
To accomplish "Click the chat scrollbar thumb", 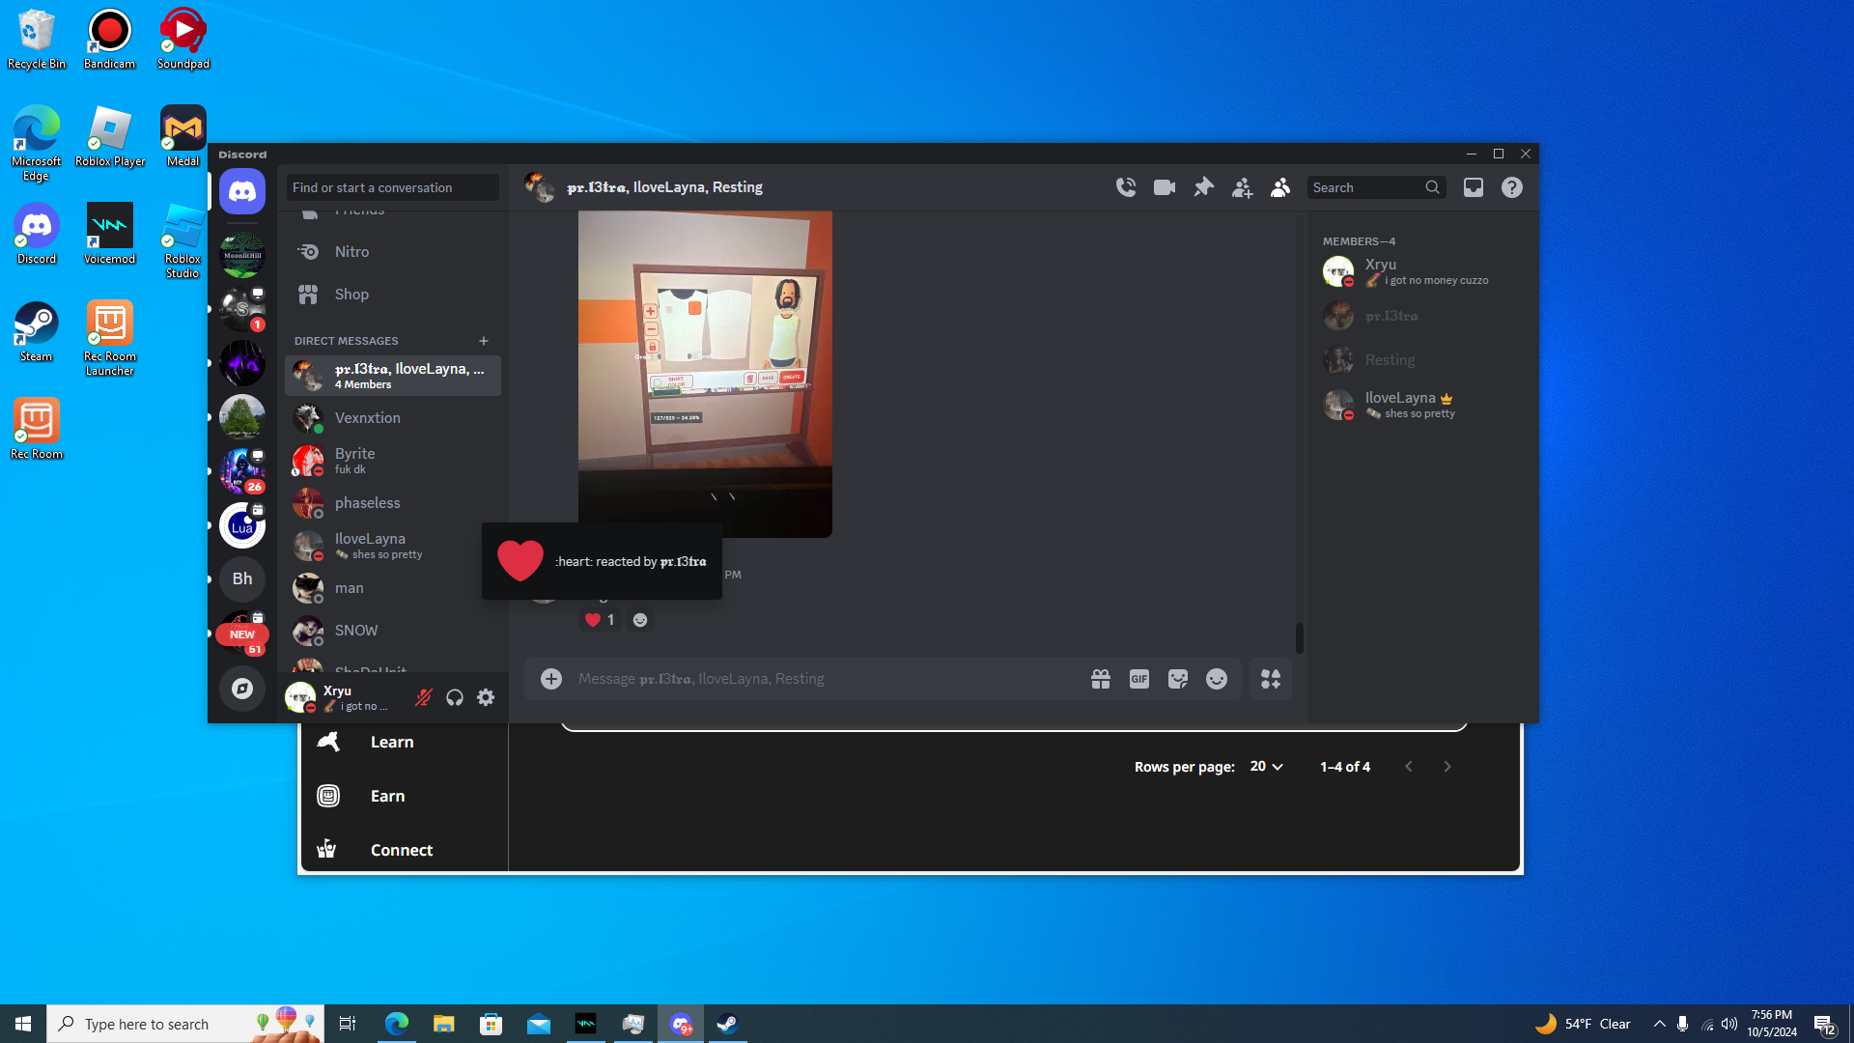I will point(1300,637).
